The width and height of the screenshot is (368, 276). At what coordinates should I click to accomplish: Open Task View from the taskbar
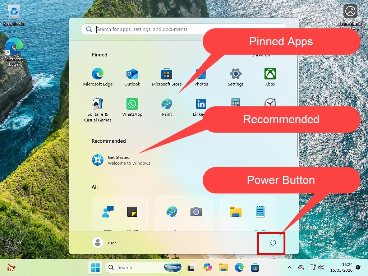(x=192, y=267)
